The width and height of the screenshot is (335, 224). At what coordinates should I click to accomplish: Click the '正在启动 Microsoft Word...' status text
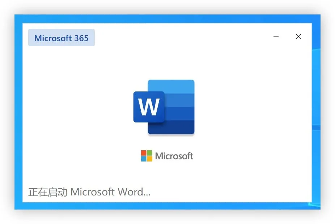(x=89, y=192)
